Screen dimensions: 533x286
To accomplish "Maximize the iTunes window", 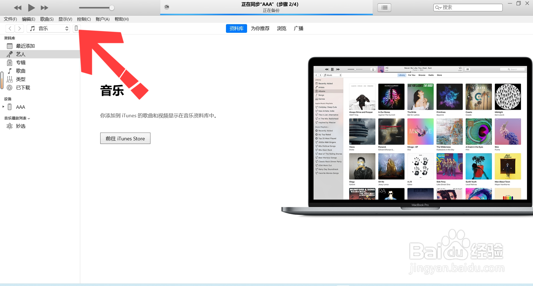I will [518, 3].
